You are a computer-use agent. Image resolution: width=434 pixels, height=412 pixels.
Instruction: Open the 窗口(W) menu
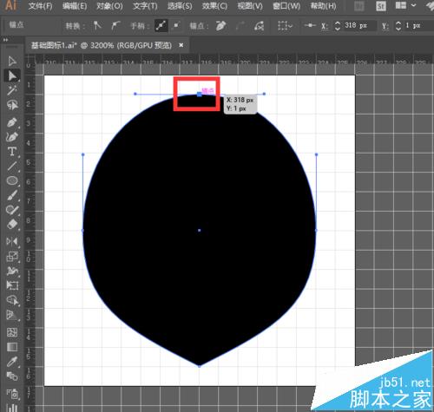click(x=286, y=6)
